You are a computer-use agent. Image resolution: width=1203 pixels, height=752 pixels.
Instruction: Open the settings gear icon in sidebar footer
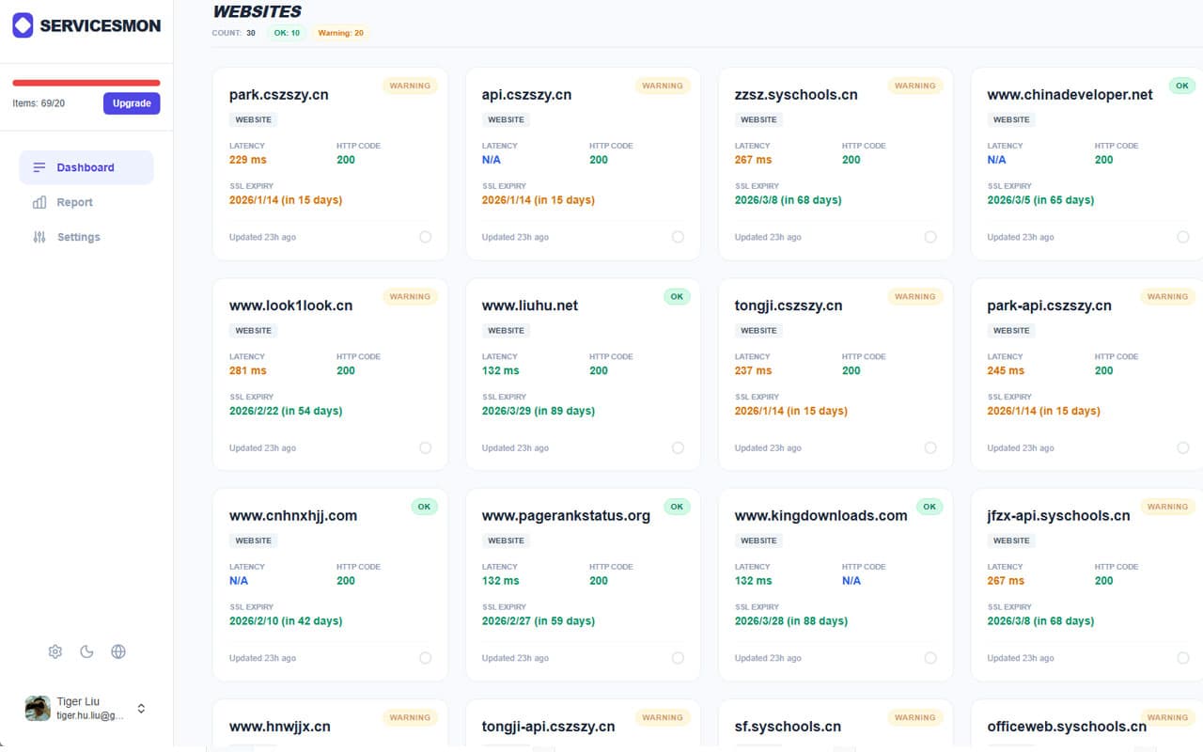tap(55, 651)
